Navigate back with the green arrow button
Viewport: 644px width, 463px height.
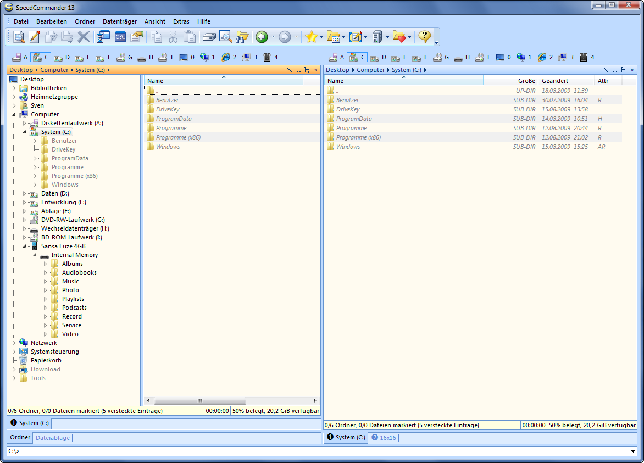click(x=263, y=37)
